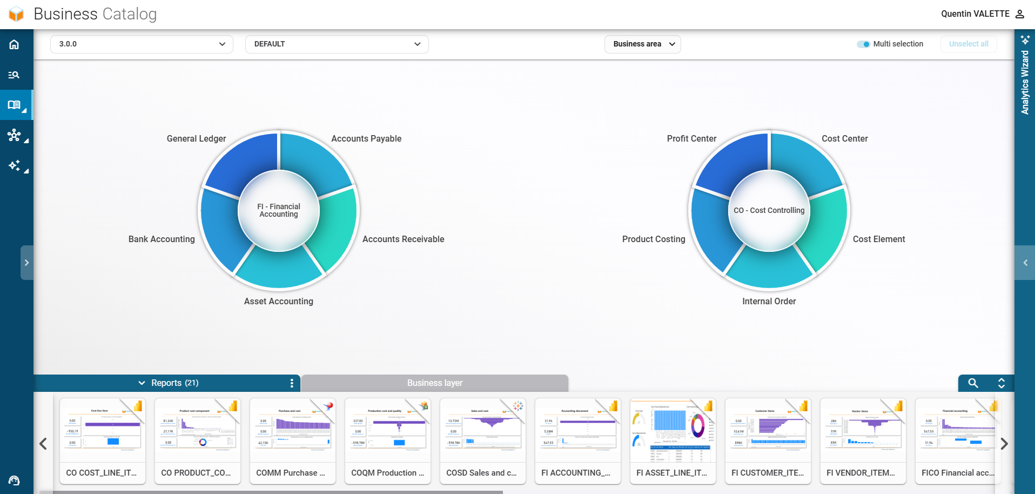Collapse the Reports (21) section chevron
The image size is (1035, 494).
click(x=142, y=383)
